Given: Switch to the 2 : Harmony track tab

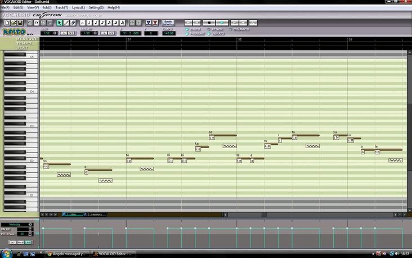Looking at the screenshot, I should tap(95, 215).
